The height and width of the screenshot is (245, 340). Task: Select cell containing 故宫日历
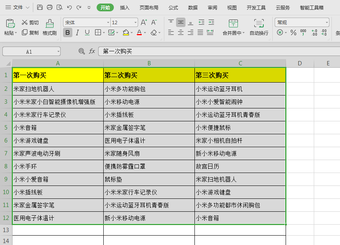point(240,166)
